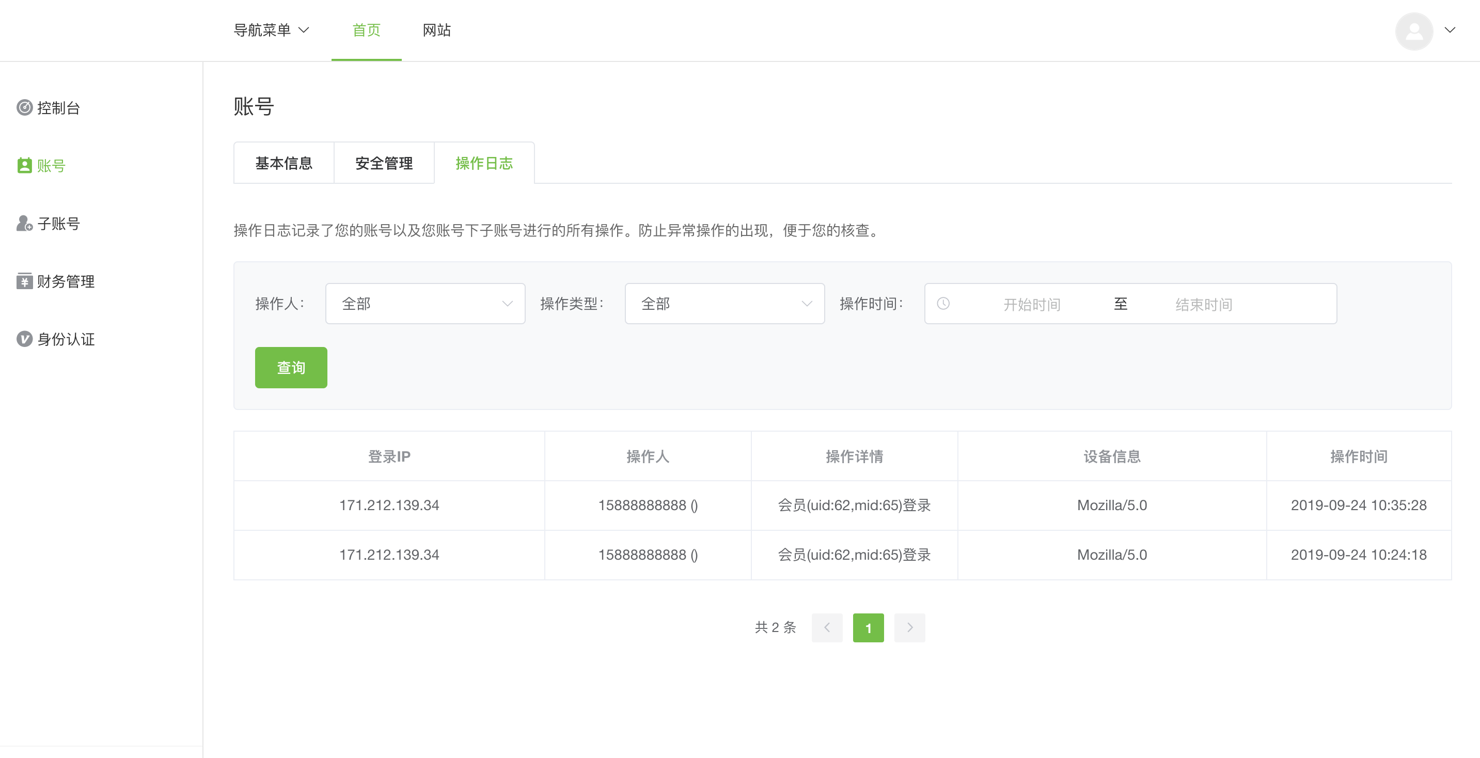
Task: Open 身份认证 in the sidebar
Action: tap(66, 339)
